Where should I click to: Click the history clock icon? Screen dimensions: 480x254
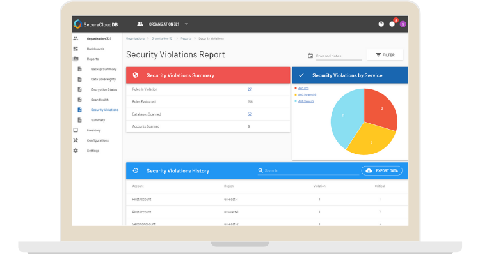pyautogui.click(x=135, y=170)
